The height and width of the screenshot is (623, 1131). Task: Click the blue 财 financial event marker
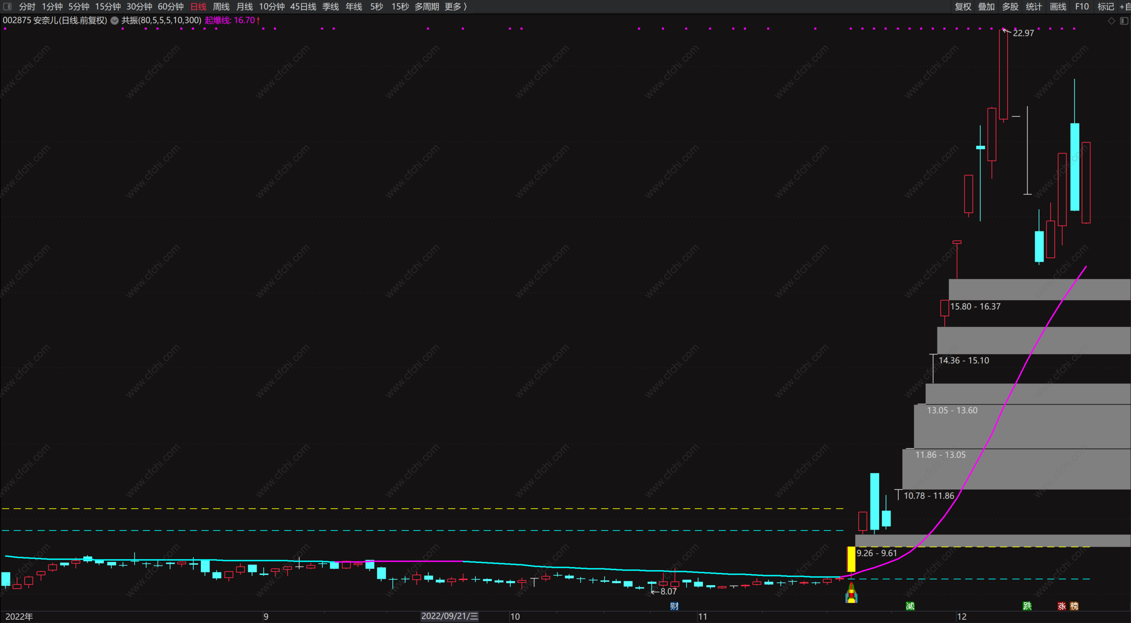coord(674,606)
